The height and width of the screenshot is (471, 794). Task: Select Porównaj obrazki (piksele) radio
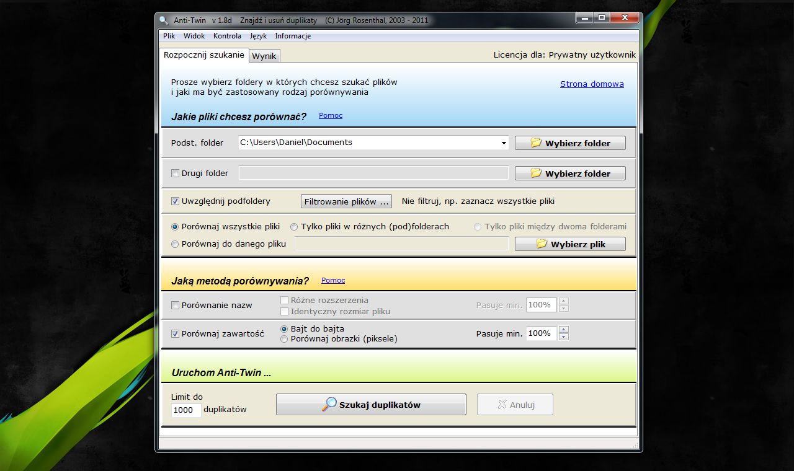pyautogui.click(x=284, y=339)
